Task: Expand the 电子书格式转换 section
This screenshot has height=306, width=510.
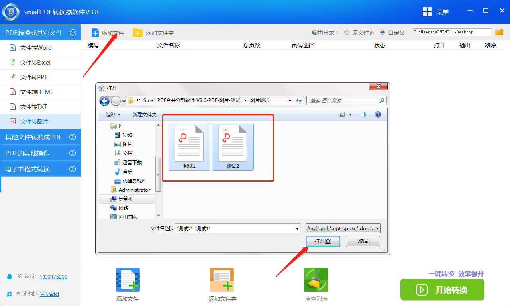Action: (73, 169)
